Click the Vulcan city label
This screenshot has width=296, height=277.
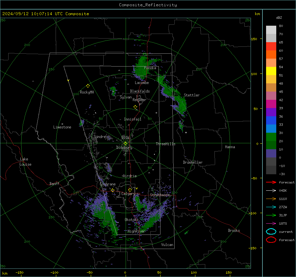pos(167,245)
